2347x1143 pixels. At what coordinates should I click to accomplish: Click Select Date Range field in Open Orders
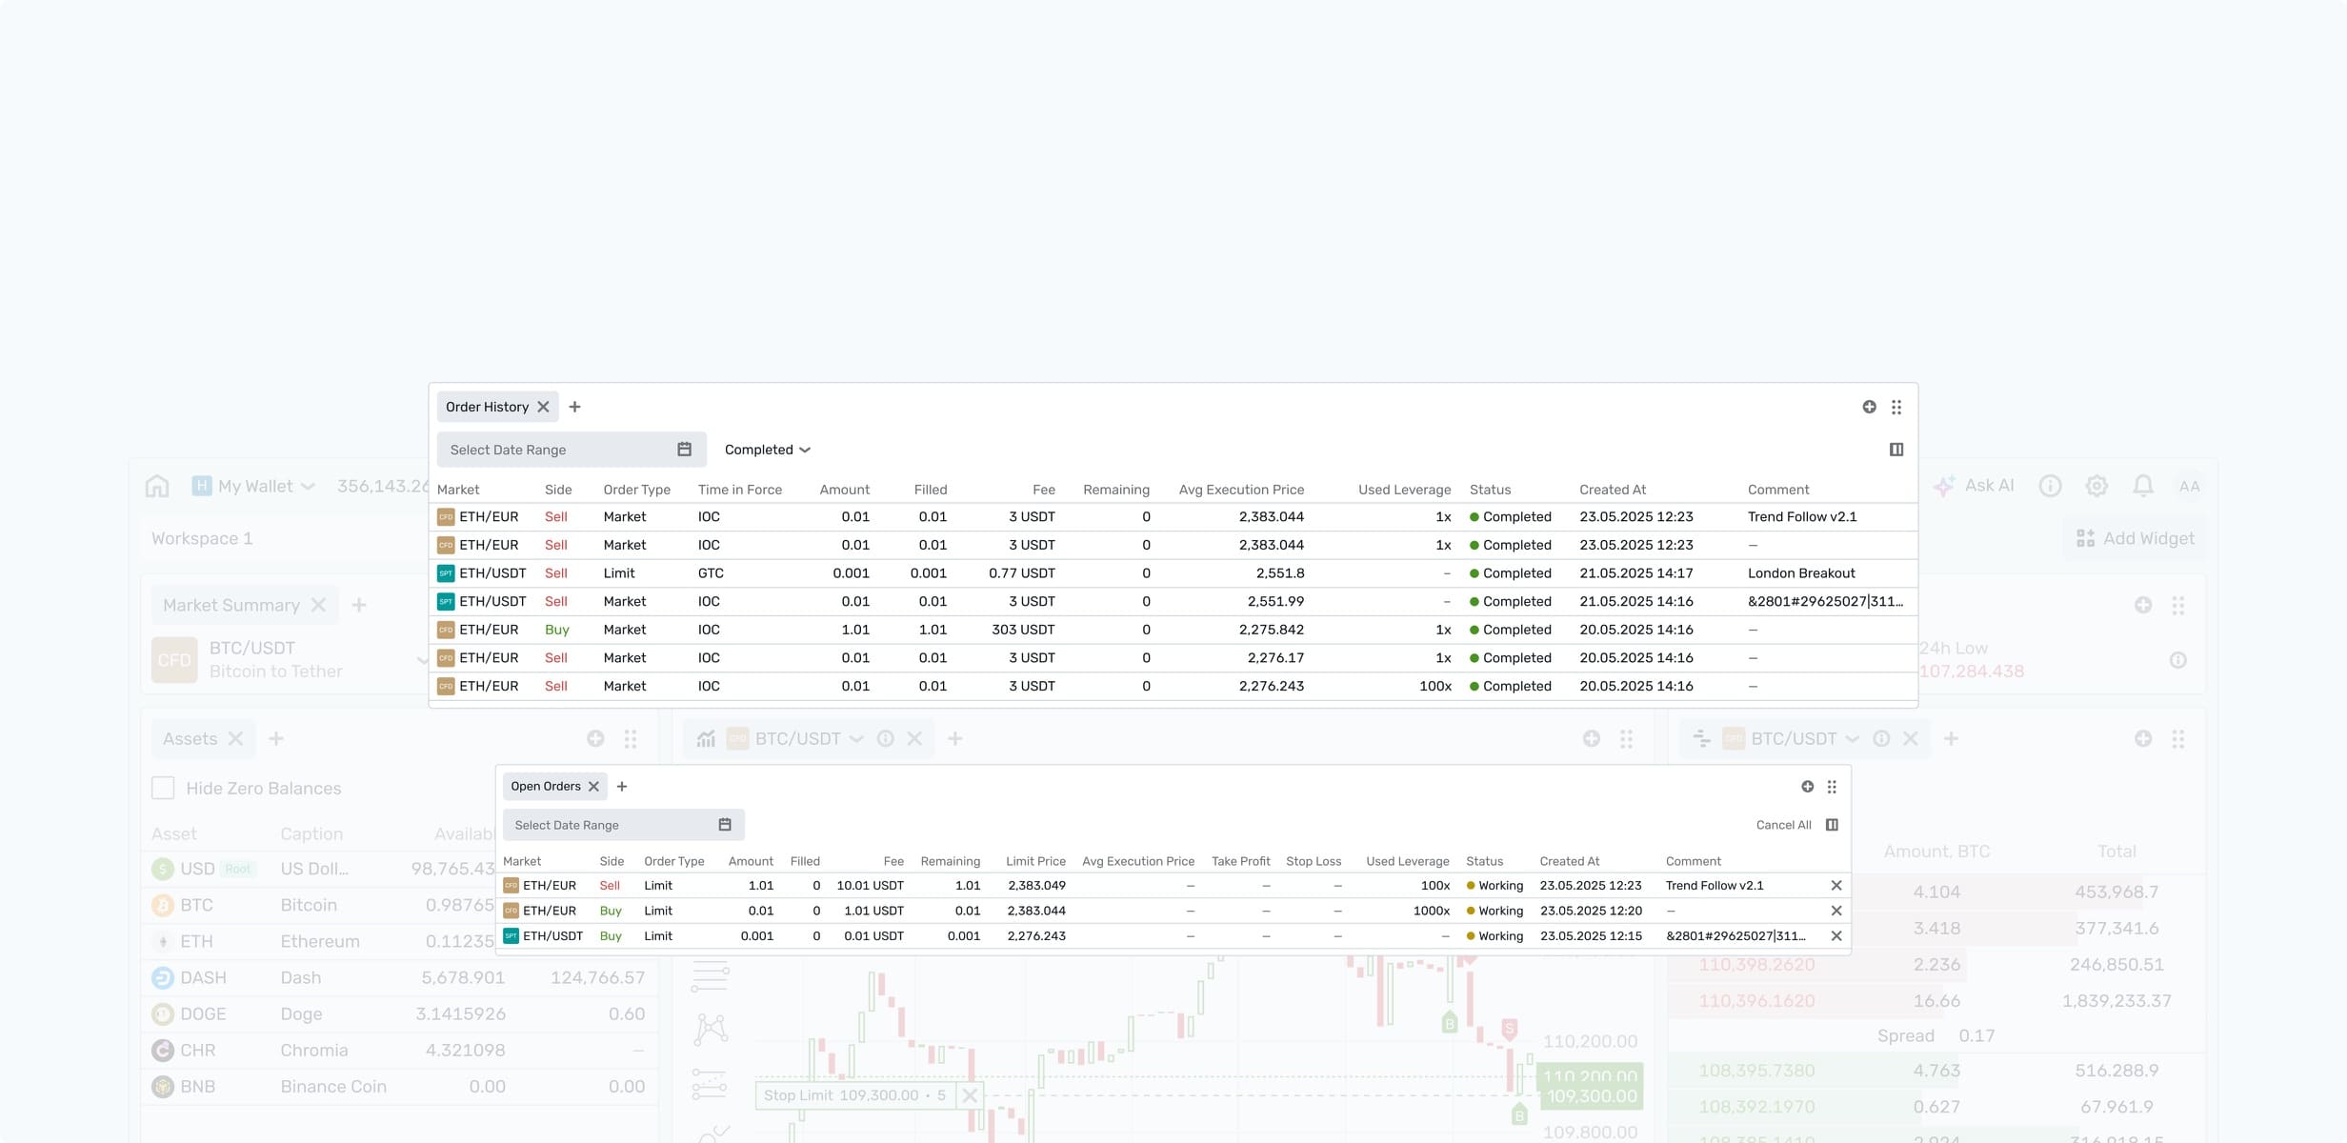[624, 825]
